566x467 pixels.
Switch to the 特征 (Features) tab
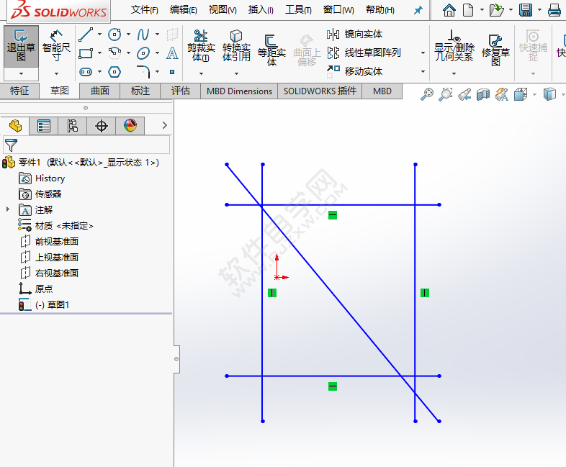pyautogui.click(x=19, y=91)
